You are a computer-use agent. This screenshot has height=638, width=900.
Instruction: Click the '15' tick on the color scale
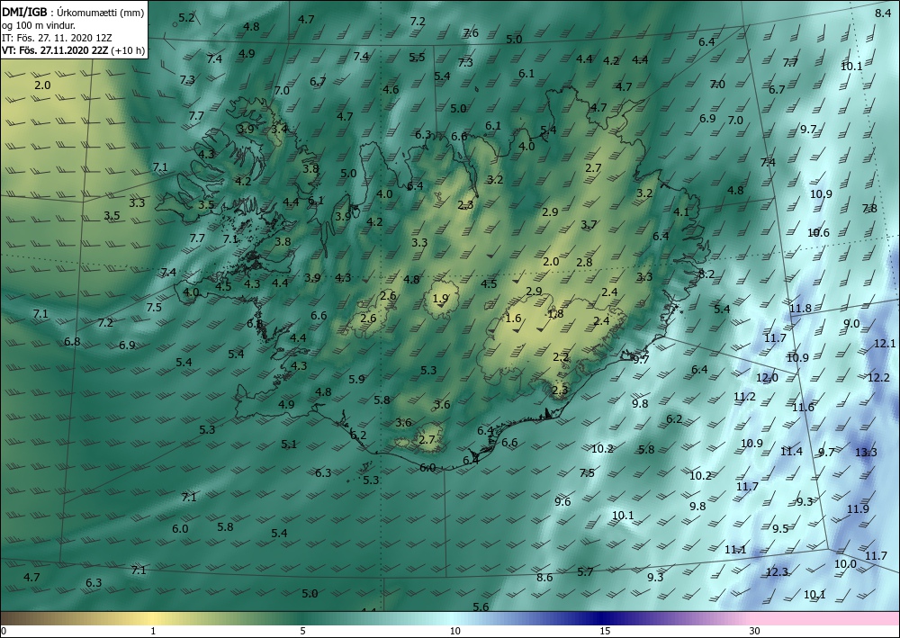[x=605, y=631]
